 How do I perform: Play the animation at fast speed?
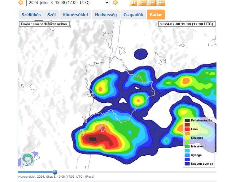click(x=151, y=3)
